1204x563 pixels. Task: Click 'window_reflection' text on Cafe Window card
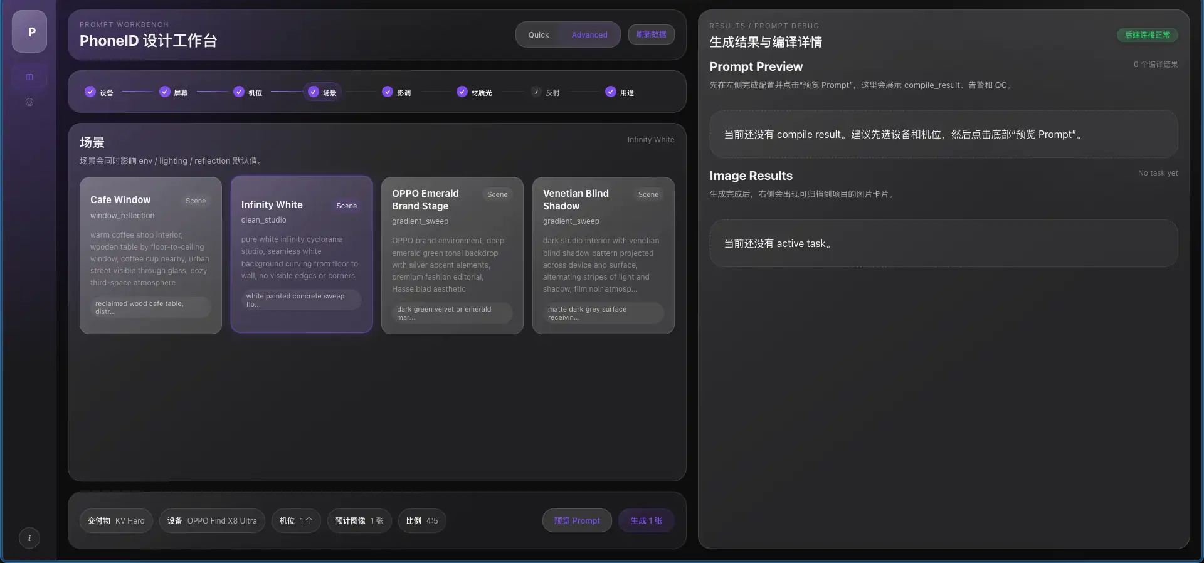tap(122, 216)
